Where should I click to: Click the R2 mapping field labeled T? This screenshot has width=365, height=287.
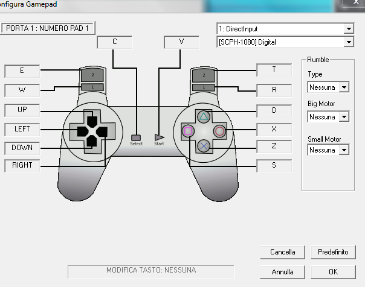click(274, 70)
